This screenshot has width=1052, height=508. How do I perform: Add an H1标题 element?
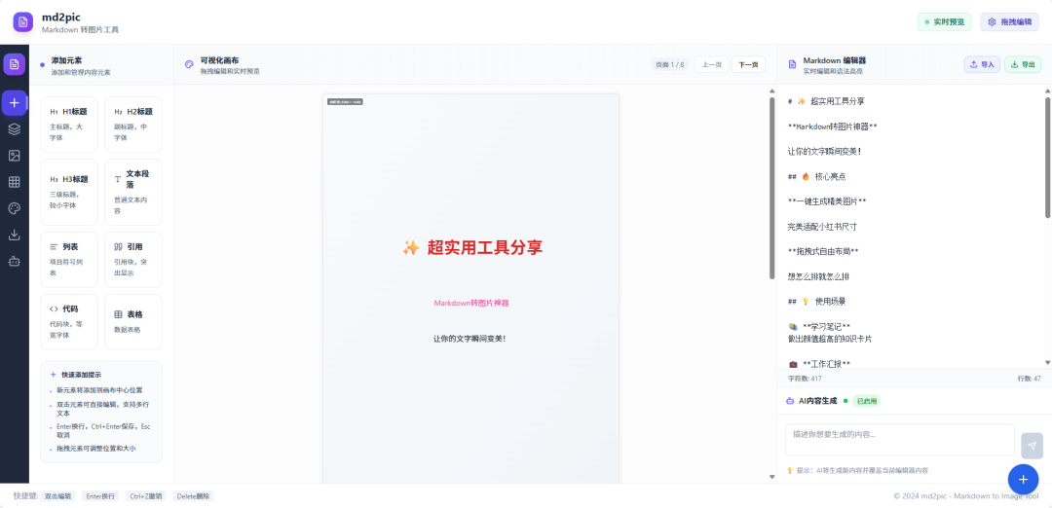[69, 125]
